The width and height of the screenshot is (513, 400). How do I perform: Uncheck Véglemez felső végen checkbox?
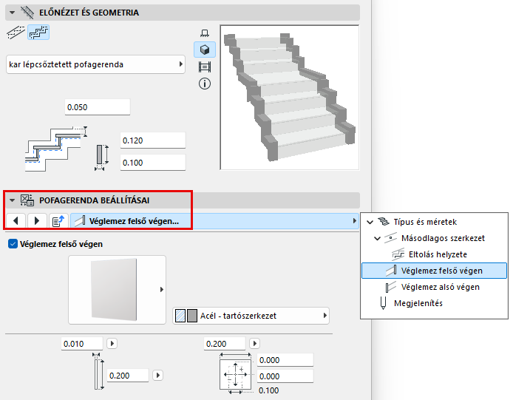tap(13, 244)
